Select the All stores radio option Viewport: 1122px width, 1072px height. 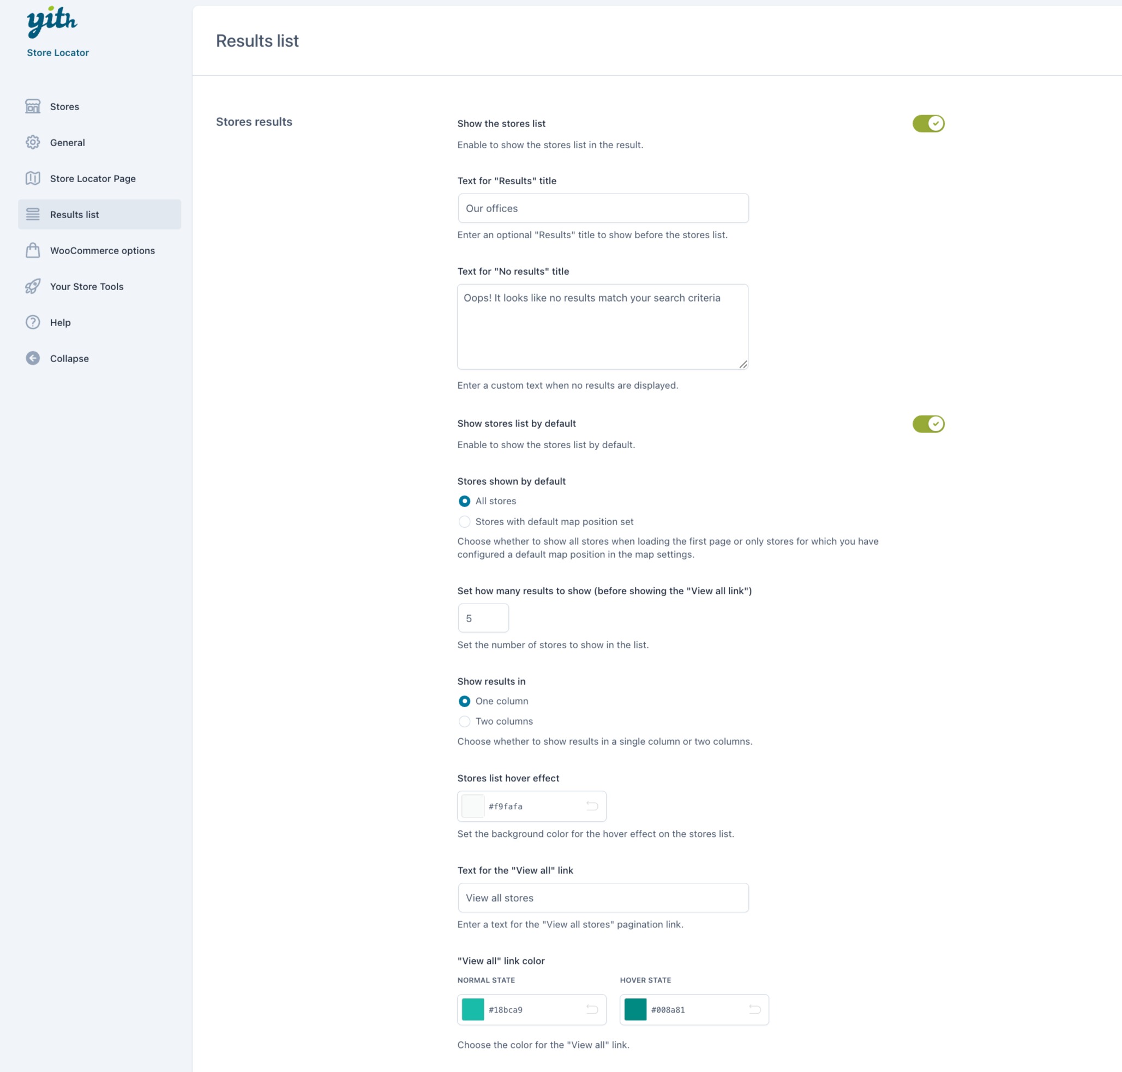(464, 501)
